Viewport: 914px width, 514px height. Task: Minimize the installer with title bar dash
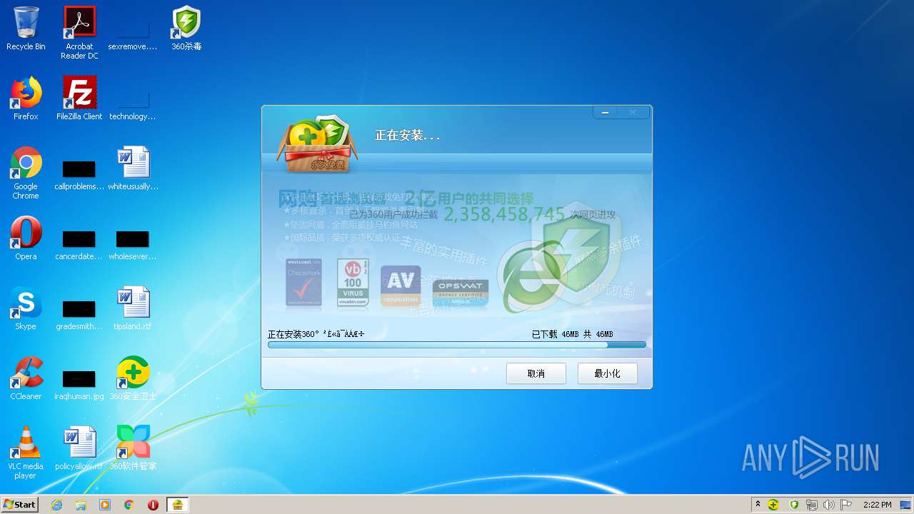[x=606, y=112]
